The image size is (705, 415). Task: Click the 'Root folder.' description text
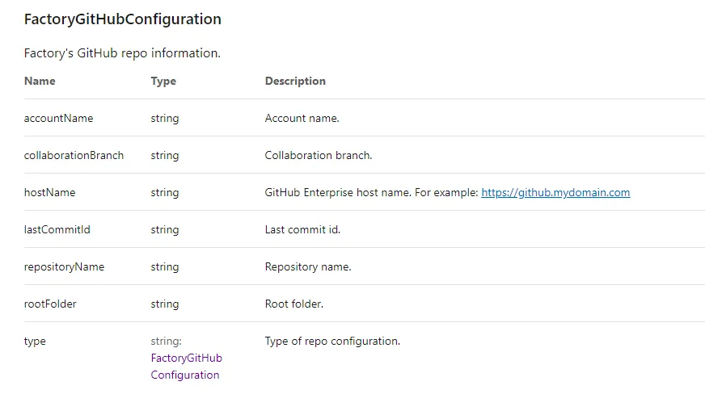tap(294, 304)
